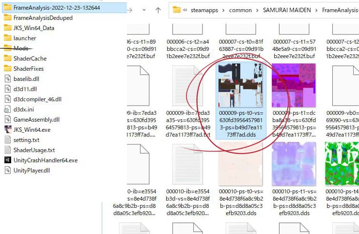Click the JKS_Win64.exe application icon
The image size is (359, 234).
[8, 129]
